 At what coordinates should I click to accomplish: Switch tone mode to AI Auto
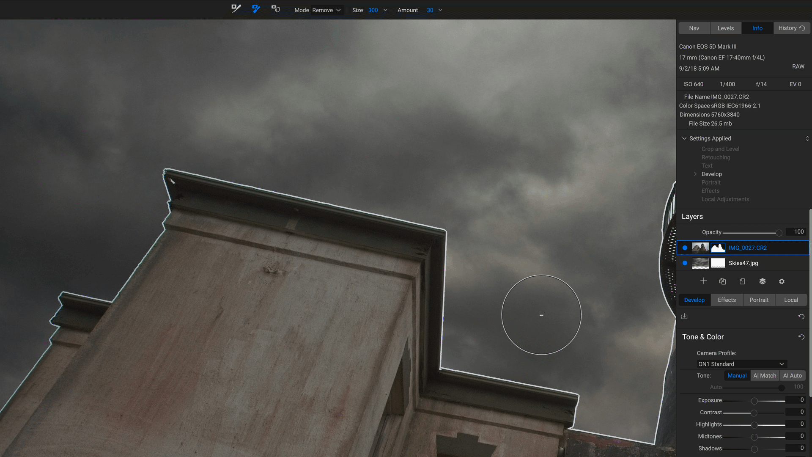tap(792, 376)
